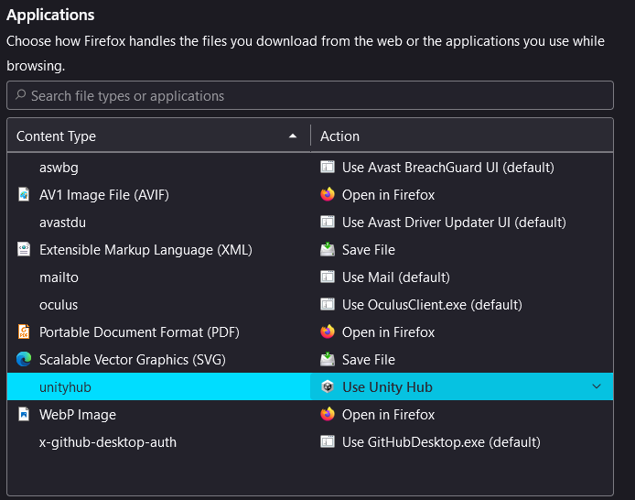Click the Edge icon beside SVG

tap(24, 360)
